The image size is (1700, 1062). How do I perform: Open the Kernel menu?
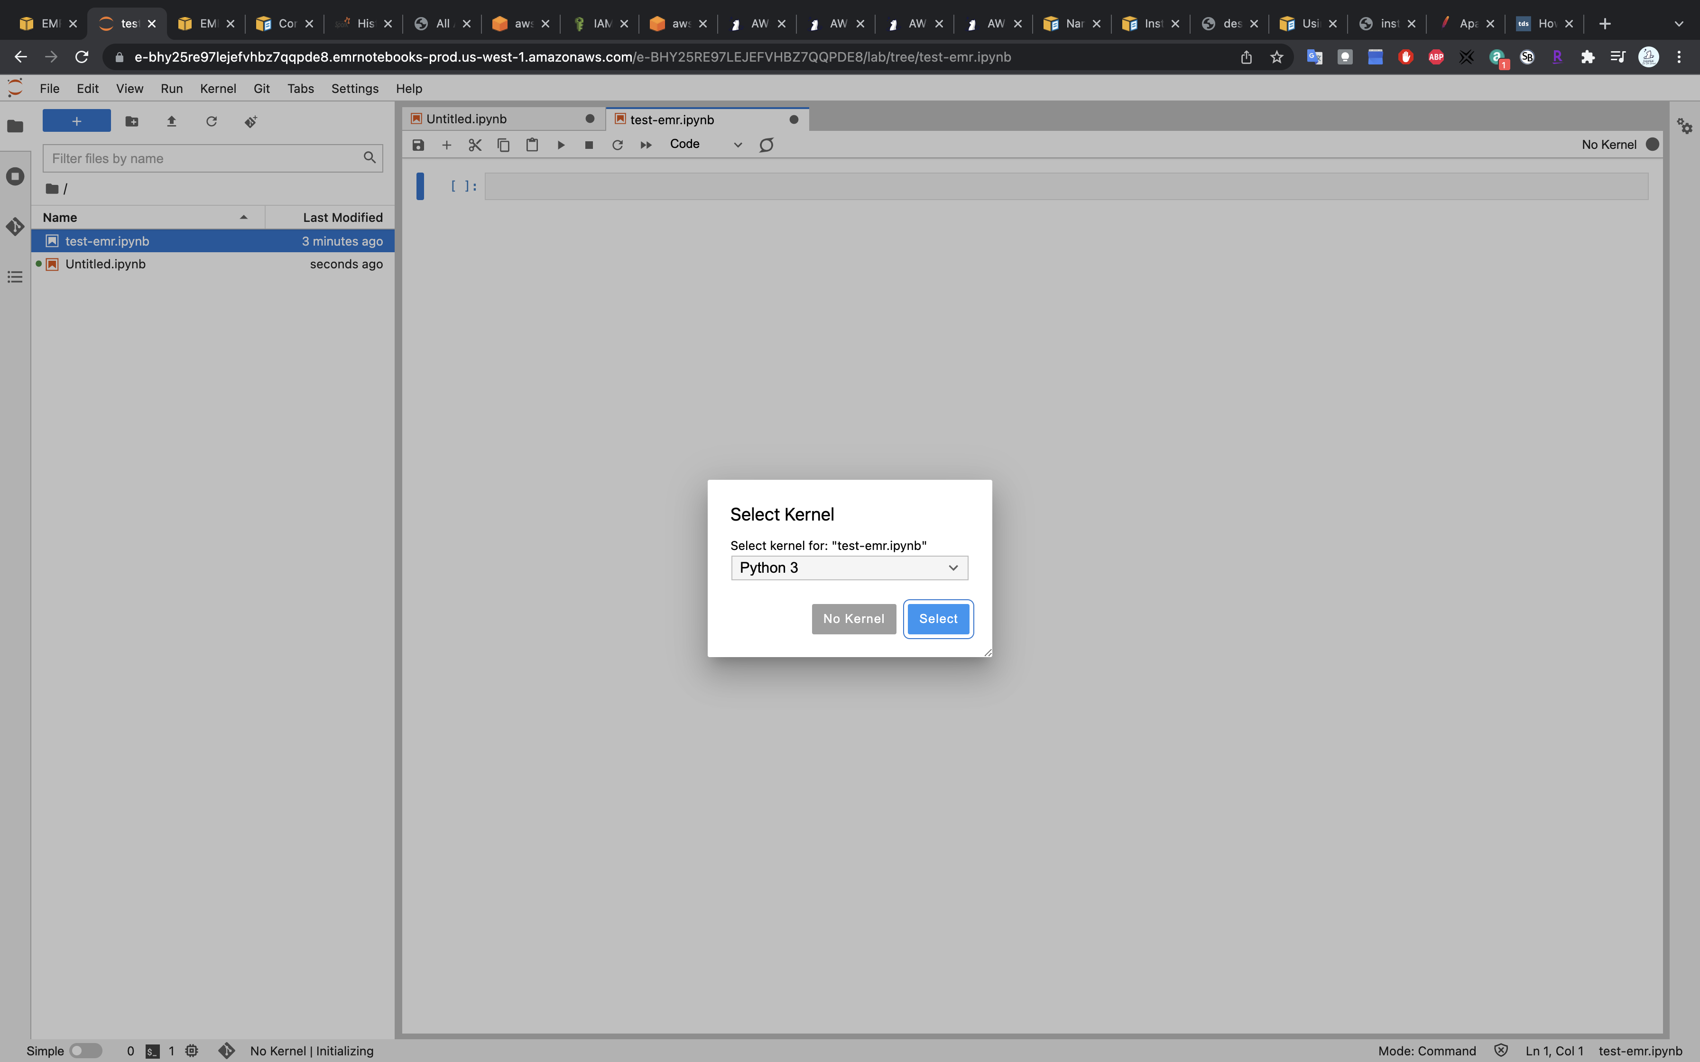coord(218,89)
